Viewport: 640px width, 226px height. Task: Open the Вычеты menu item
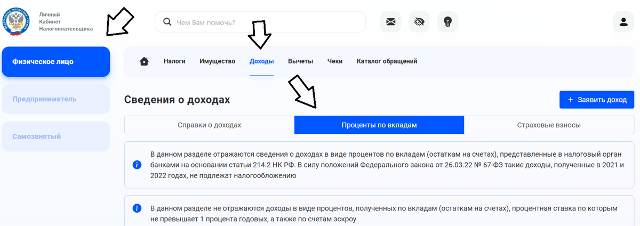[300, 61]
